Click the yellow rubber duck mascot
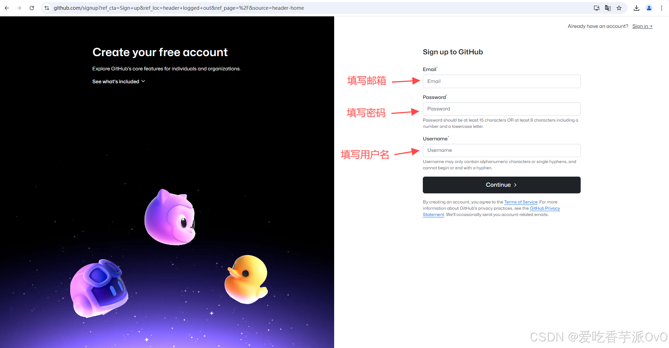Viewport: 669px width, 348px height. click(246, 279)
